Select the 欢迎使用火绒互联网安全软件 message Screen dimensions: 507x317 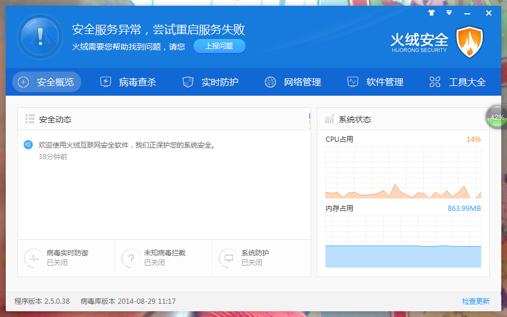coord(127,145)
